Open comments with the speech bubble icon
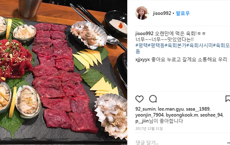This screenshot has width=230, height=145. [153, 99]
